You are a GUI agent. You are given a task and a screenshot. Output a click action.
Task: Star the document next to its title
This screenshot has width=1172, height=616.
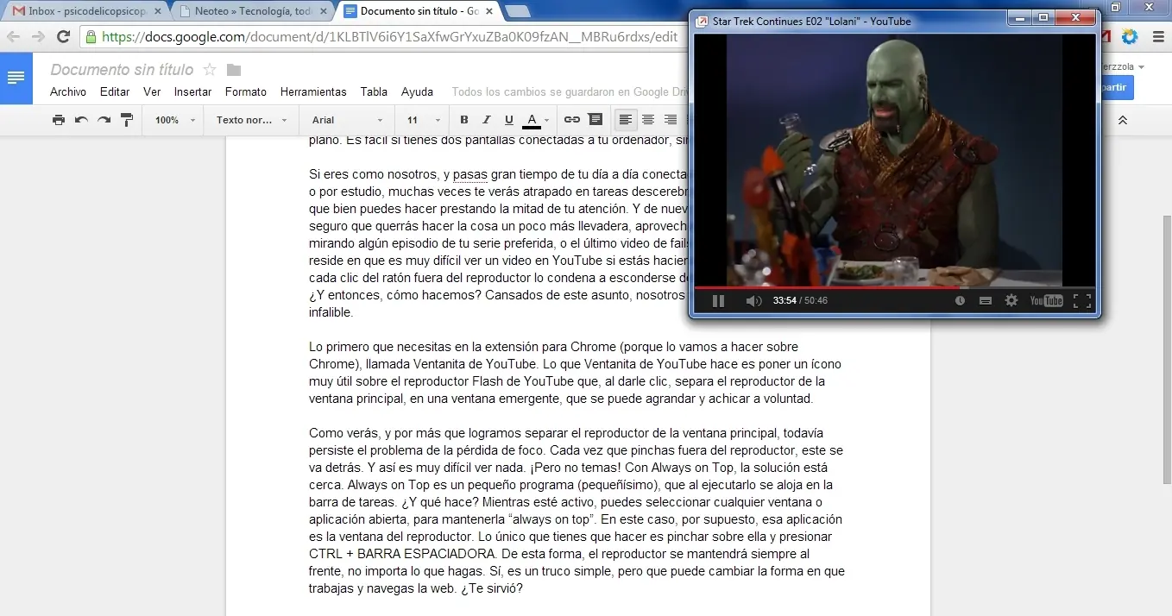click(210, 70)
